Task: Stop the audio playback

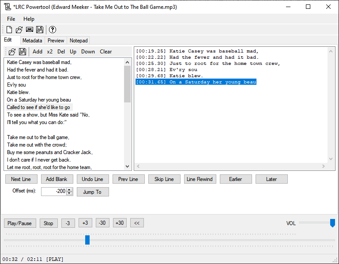Action: [x=49, y=223]
